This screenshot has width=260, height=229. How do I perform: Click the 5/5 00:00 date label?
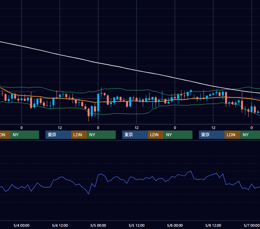(98, 225)
